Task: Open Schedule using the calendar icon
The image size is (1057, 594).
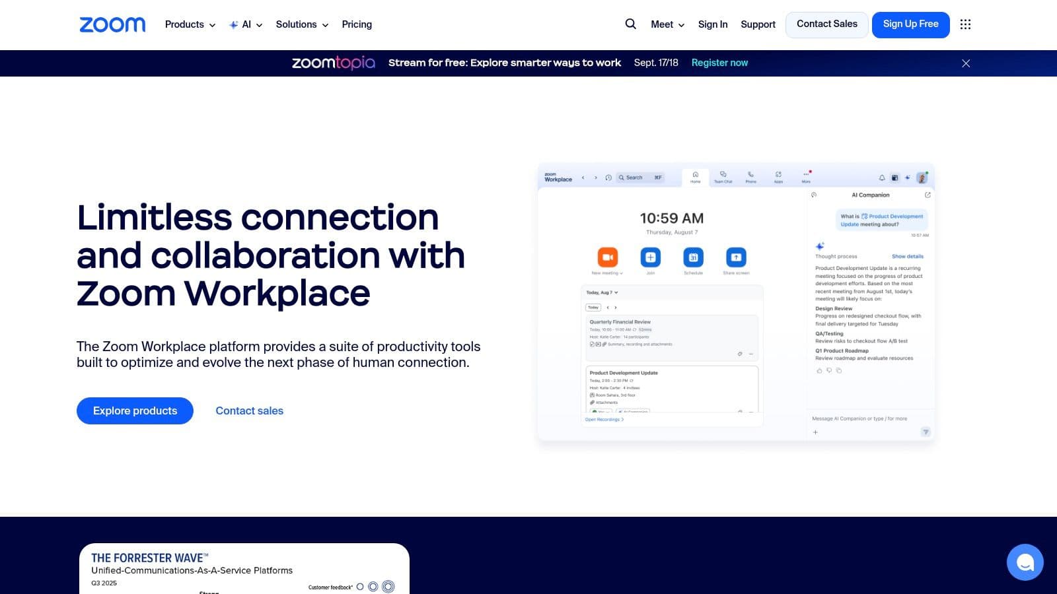Action: 694,257
